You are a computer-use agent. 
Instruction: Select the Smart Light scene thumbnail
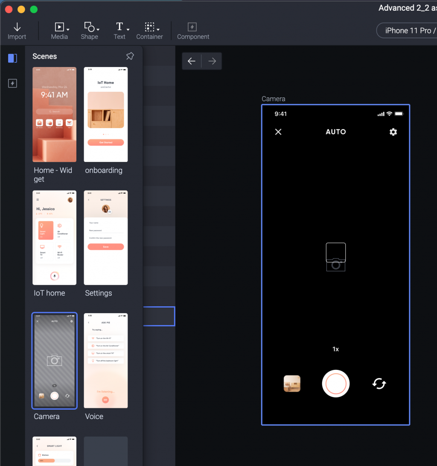click(x=54, y=451)
